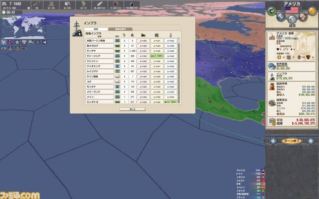Toggle the crossed swords map filter
This screenshot has height=199, width=319.
[x=3, y=42]
